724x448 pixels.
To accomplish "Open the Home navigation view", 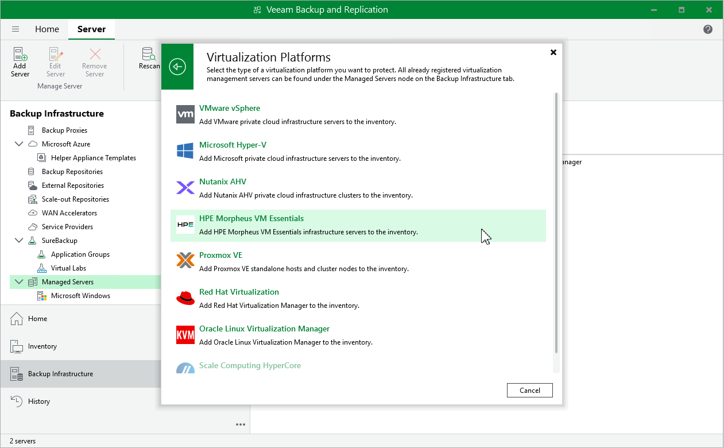I will pos(80,319).
